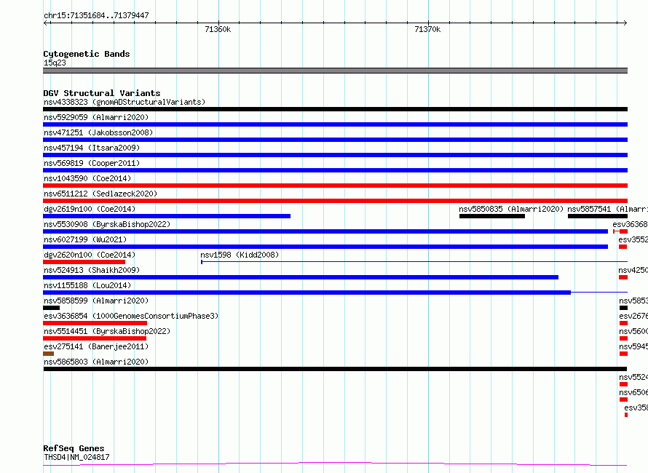The height and width of the screenshot is (473, 648).
Task: Click the RefSeq Genes track heading
Action: click(x=74, y=448)
